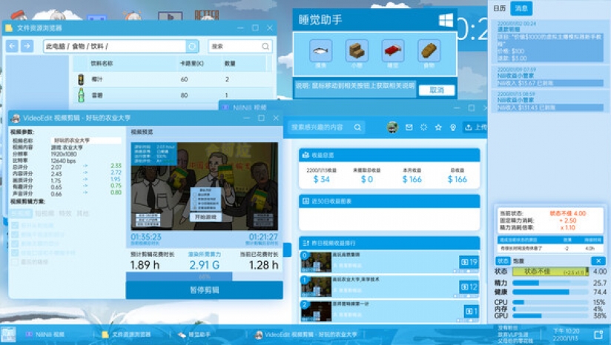The image size is (611, 345).
Task: Select the 状态 tab in status panel
Action: point(503,261)
